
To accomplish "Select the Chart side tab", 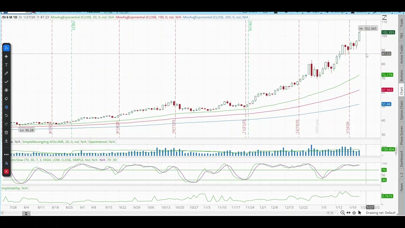I will click(x=402, y=91).
